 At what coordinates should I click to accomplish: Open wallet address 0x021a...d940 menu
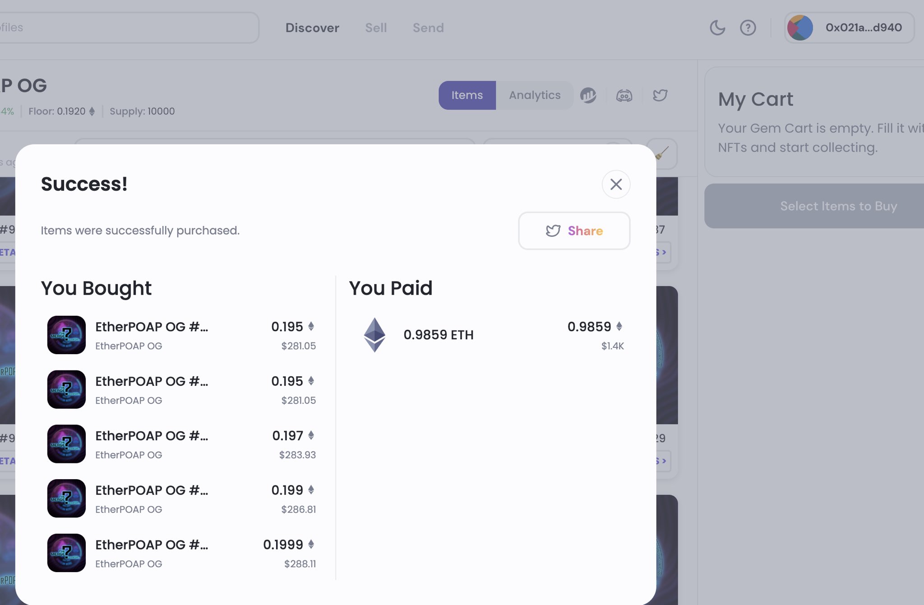coord(863,28)
